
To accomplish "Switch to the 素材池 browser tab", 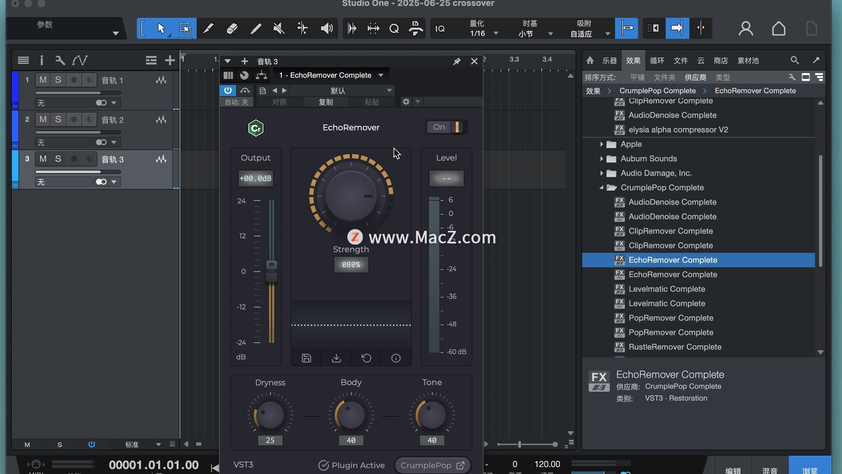I will (748, 61).
